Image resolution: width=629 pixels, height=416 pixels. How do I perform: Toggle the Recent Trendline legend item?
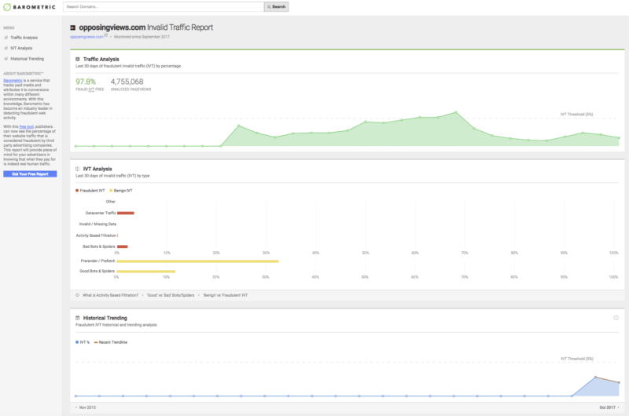point(111,342)
